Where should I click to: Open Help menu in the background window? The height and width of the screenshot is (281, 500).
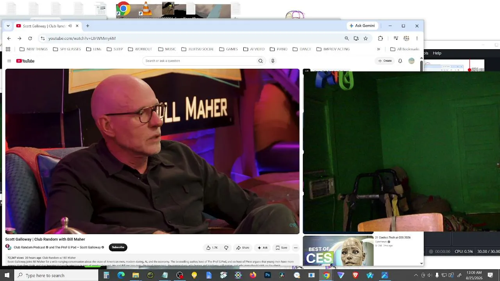(x=437, y=53)
